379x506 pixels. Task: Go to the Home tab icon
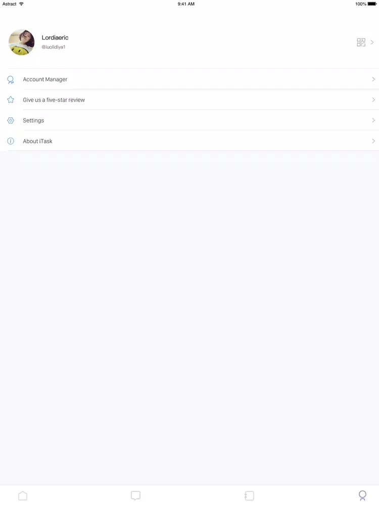[x=23, y=496]
